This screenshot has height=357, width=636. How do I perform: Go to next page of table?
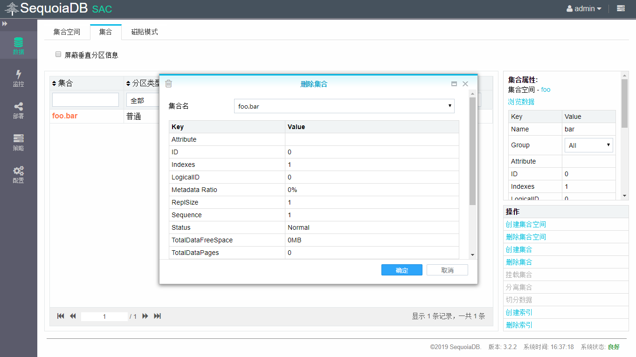(x=145, y=316)
